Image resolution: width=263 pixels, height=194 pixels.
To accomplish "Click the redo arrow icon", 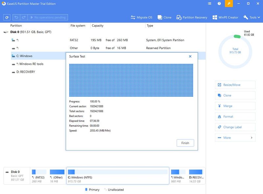I will 24,17.
